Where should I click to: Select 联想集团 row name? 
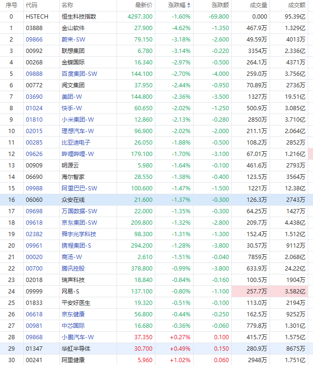[x=73, y=51]
